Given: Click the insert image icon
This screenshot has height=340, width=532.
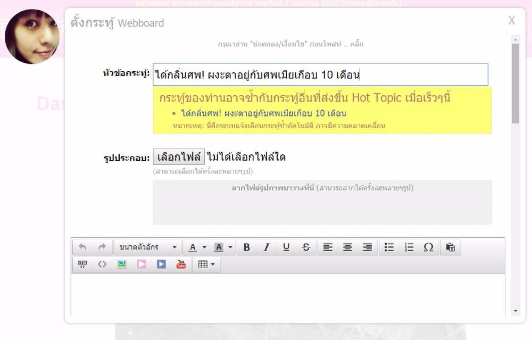Looking at the screenshot, I should point(122,264).
